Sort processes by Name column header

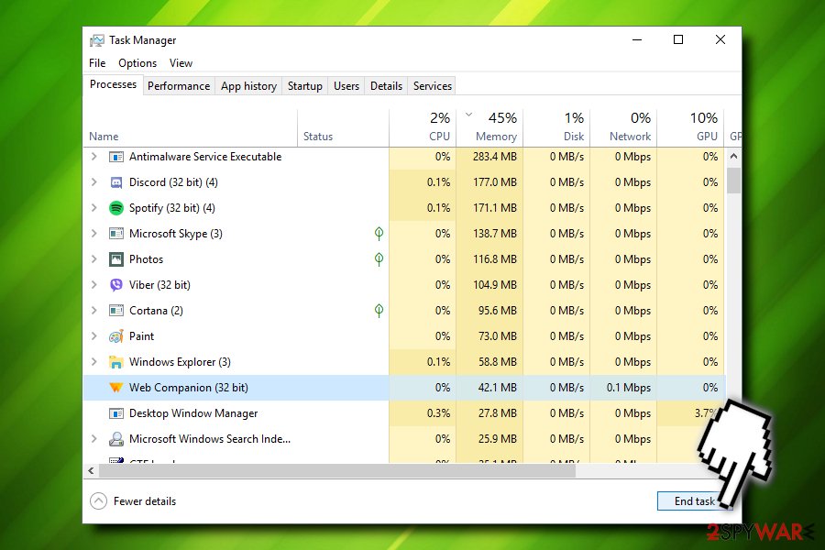(191, 127)
